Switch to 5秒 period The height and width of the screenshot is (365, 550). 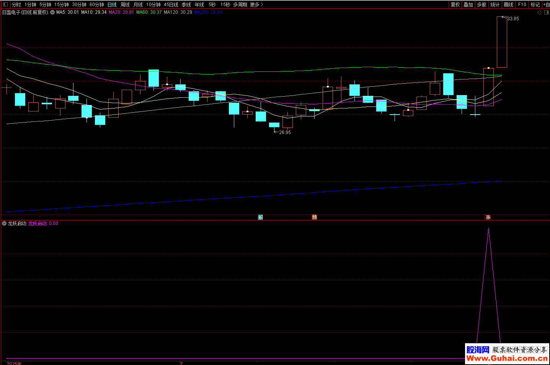(x=212, y=5)
